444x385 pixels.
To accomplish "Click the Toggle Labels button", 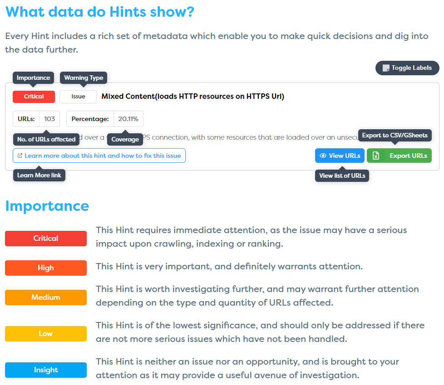I will (x=407, y=68).
